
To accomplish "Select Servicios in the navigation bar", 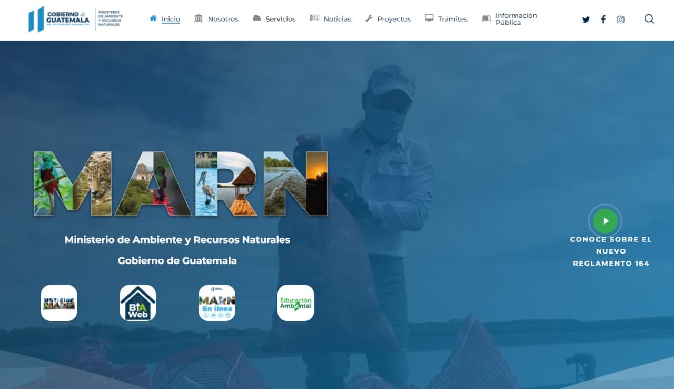I will (x=280, y=19).
